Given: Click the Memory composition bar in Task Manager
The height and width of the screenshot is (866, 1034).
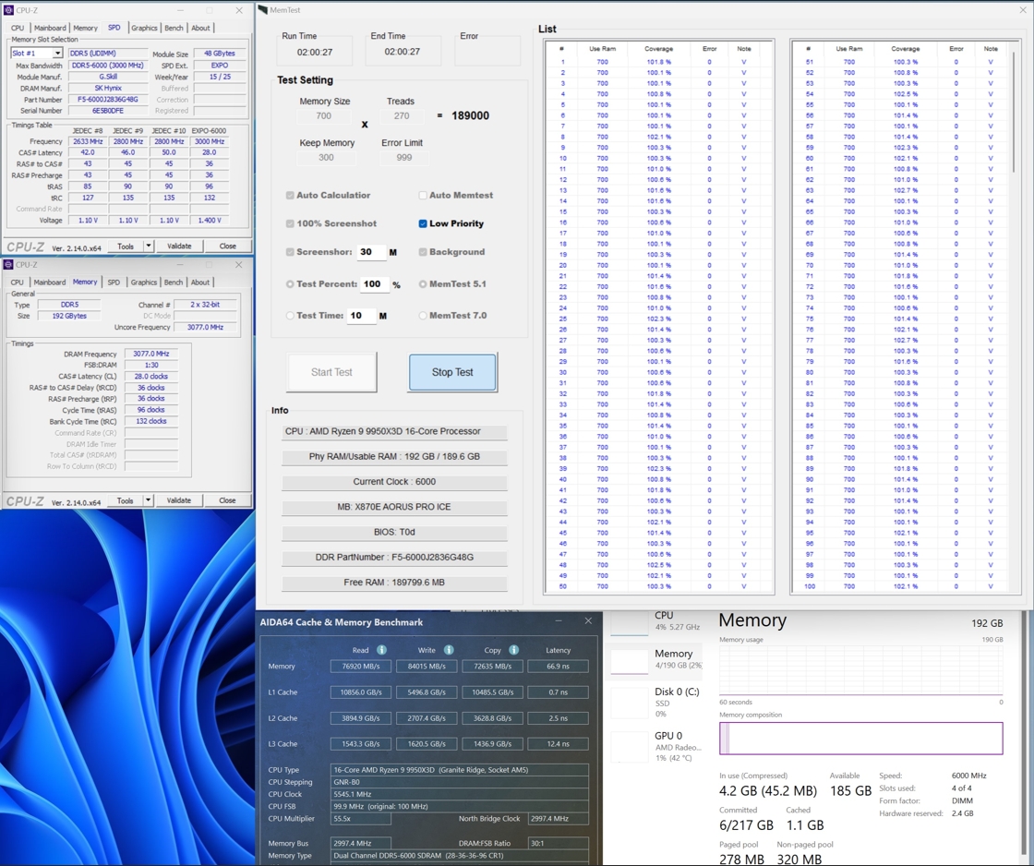Looking at the screenshot, I should 861,738.
